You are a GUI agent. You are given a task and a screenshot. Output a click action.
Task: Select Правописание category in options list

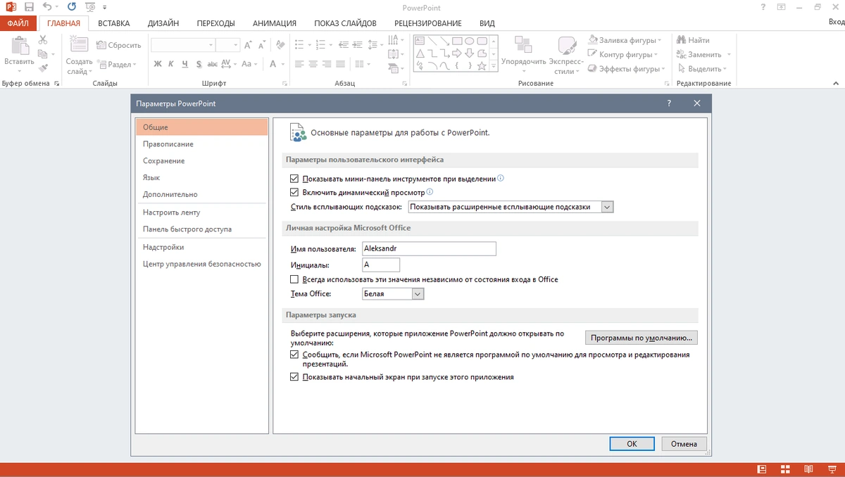201,144
